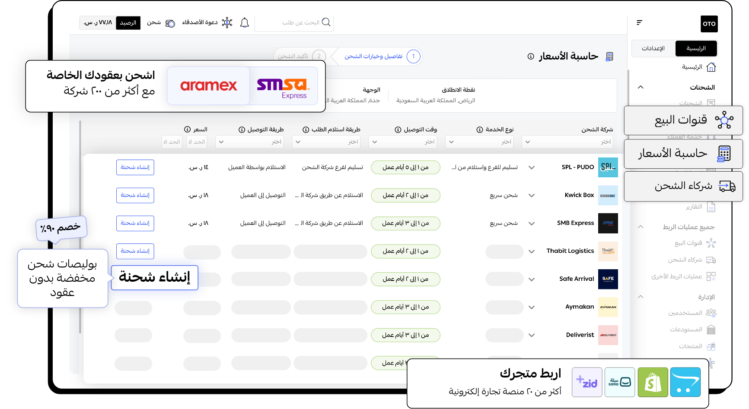Collapse the sidebar menu icon
Viewport: 749px width, 409px height.
click(639, 22)
